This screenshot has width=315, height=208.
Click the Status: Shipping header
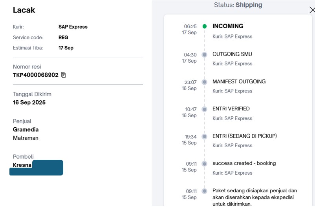(x=238, y=5)
